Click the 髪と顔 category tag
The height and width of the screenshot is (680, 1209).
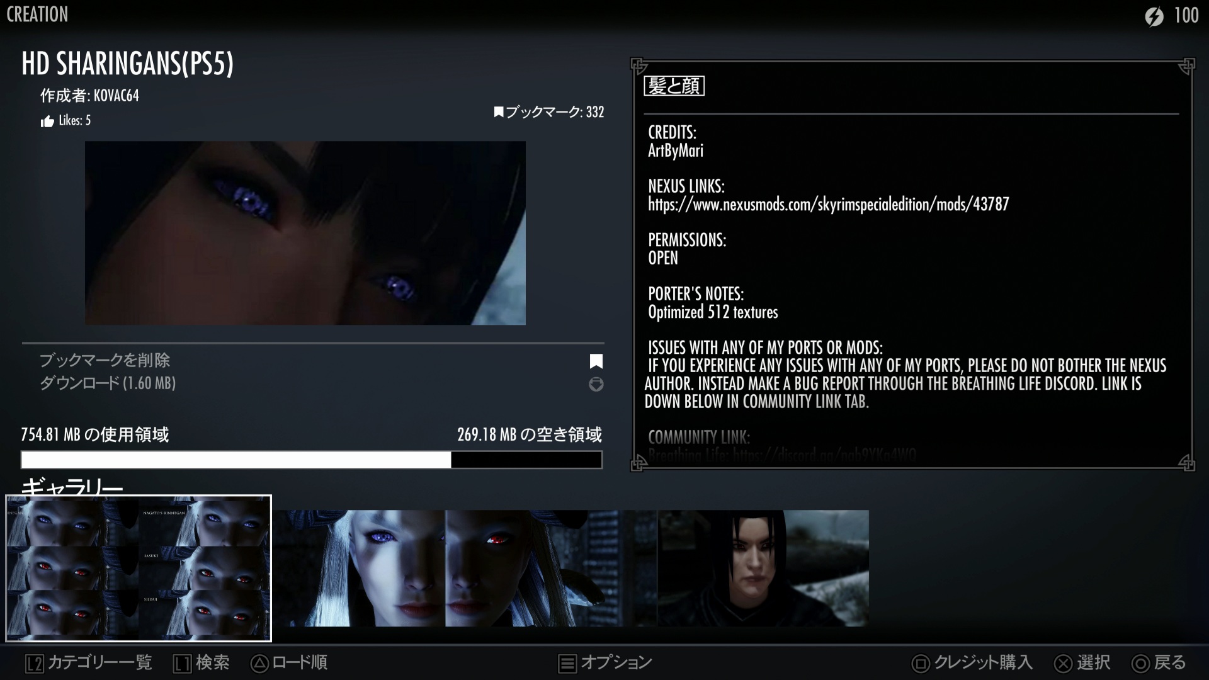point(674,86)
